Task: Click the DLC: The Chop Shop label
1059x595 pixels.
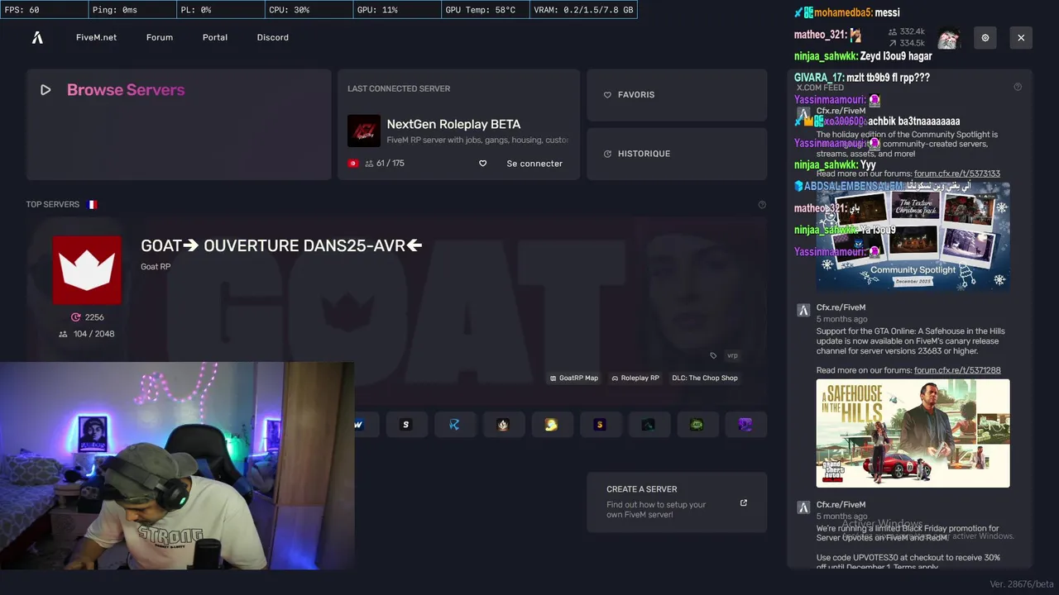Action: click(704, 378)
